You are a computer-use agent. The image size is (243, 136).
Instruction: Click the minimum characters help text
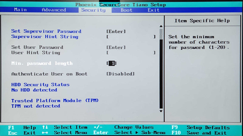[199, 42]
